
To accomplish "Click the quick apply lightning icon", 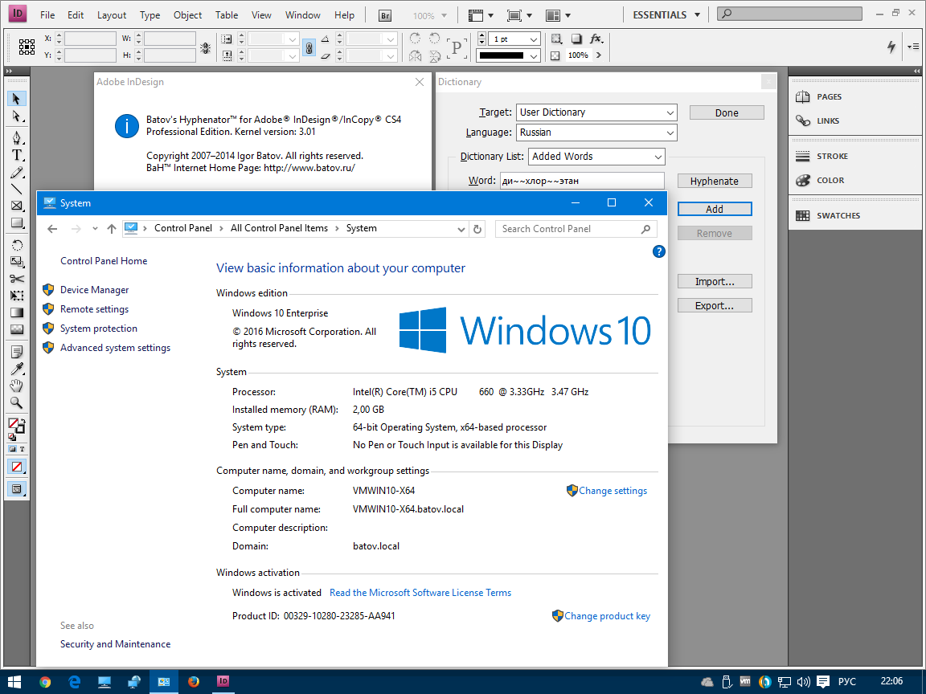I will pos(891,47).
